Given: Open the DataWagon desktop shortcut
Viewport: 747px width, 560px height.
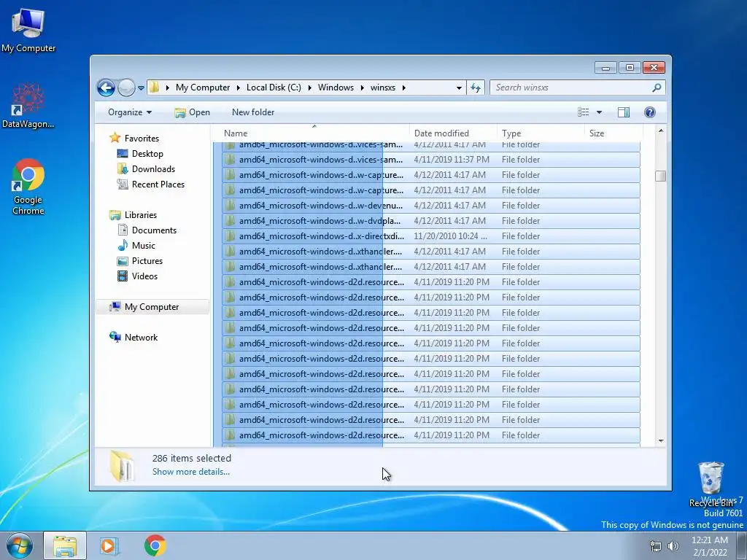Looking at the screenshot, I should [x=28, y=106].
